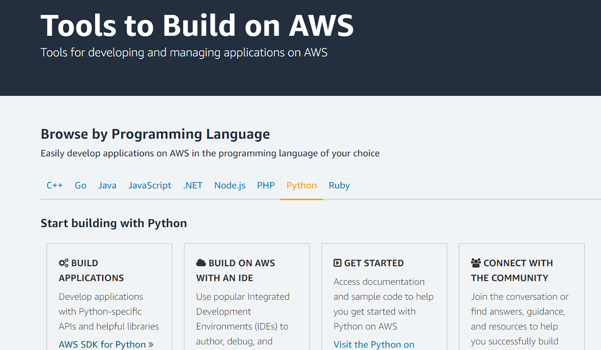
Task: Switch to the Ruby tab
Action: pyautogui.click(x=339, y=185)
